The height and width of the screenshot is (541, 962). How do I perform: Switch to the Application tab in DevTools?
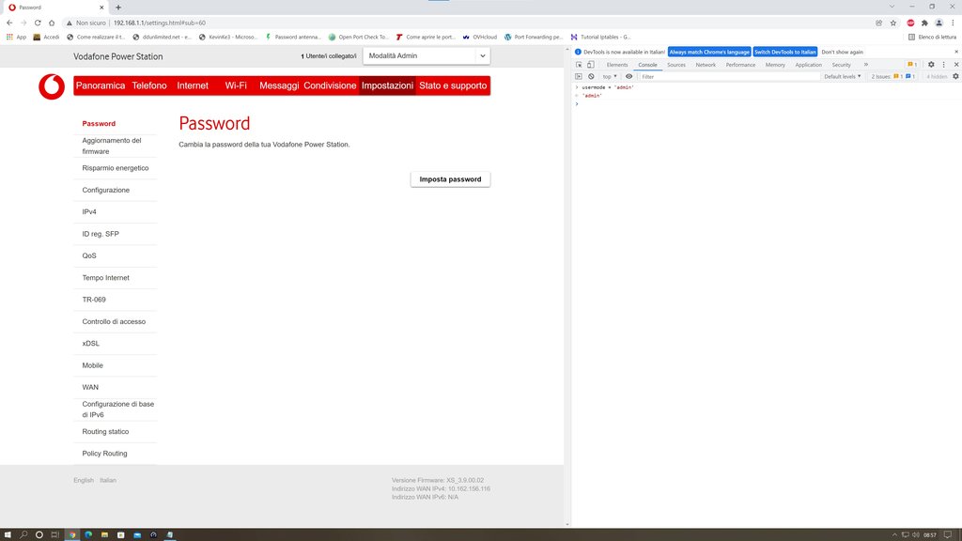pyautogui.click(x=808, y=65)
